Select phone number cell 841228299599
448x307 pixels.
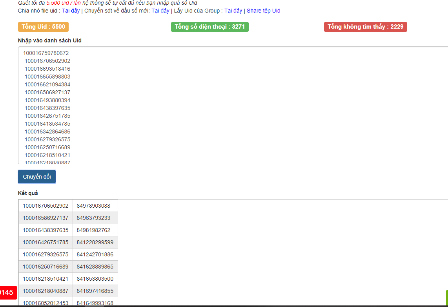95,242
